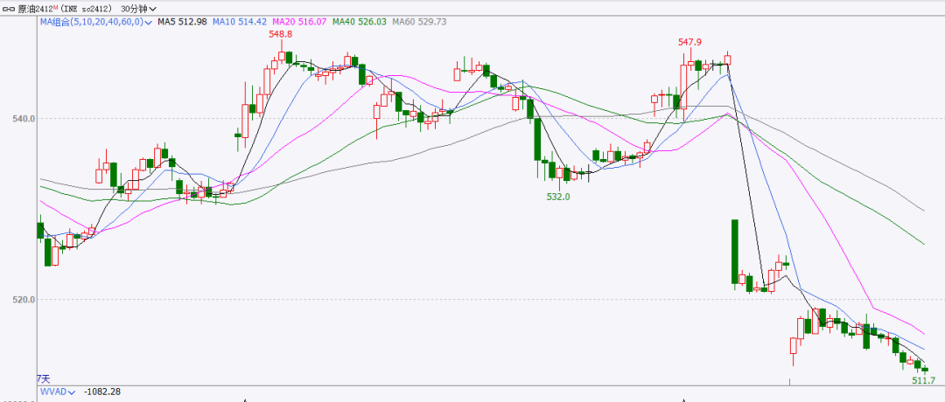Open the WVAD indicator dropdown

[x=71, y=392]
